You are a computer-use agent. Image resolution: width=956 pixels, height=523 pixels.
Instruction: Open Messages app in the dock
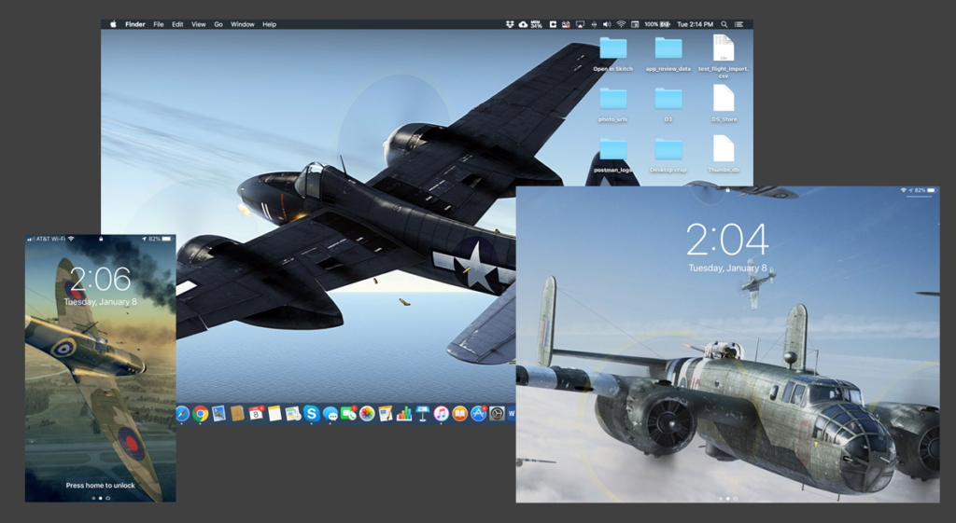[330, 414]
